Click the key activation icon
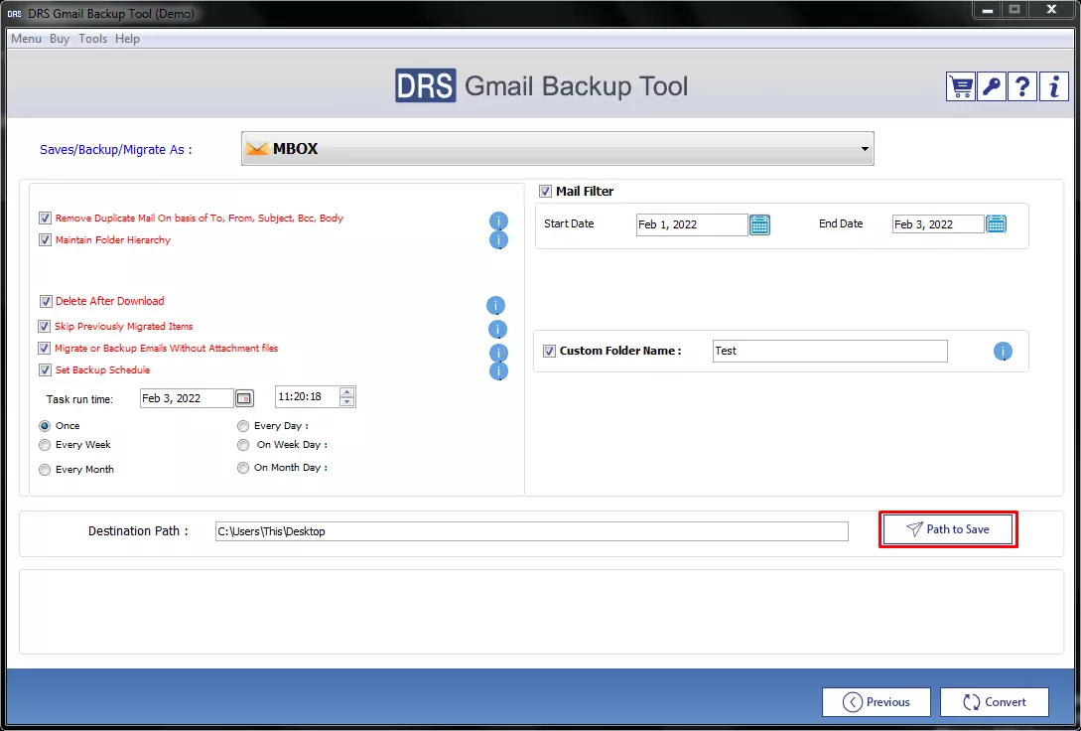The width and height of the screenshot is (1081, 731). [992, 86]
